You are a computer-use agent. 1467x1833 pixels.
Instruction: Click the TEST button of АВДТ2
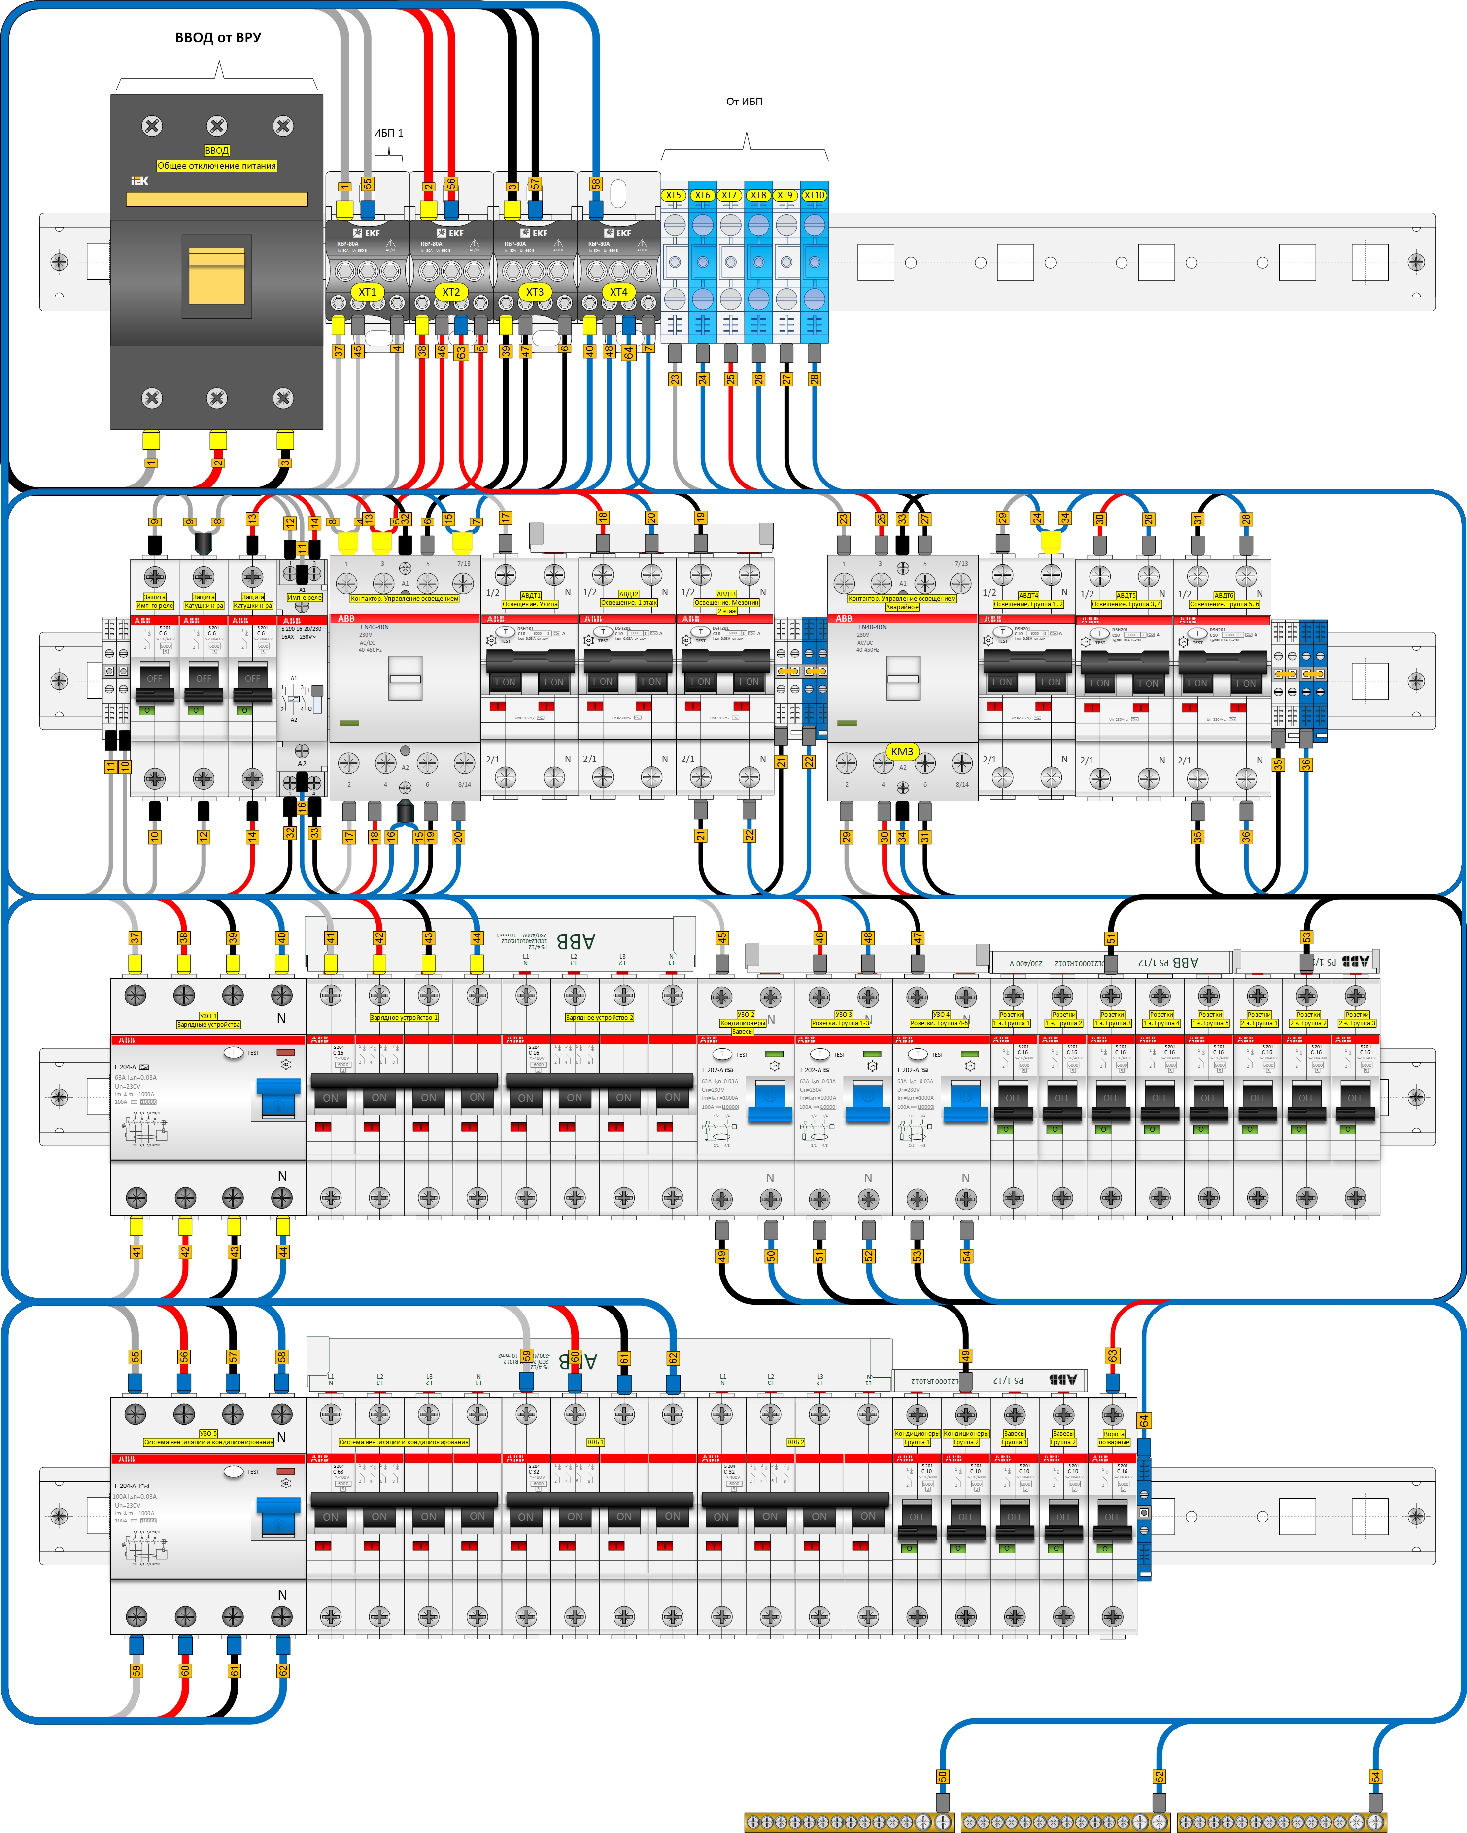pyautogui.click(x=603, y=633)
